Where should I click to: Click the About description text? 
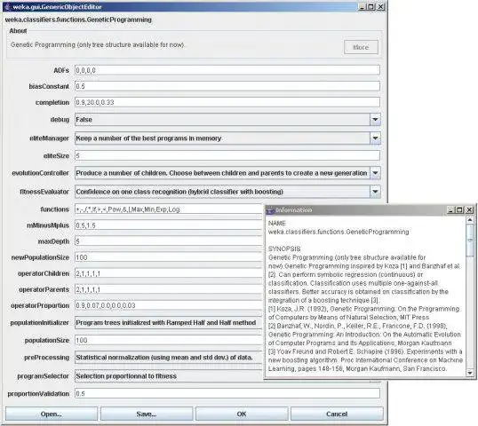[98, 44]
